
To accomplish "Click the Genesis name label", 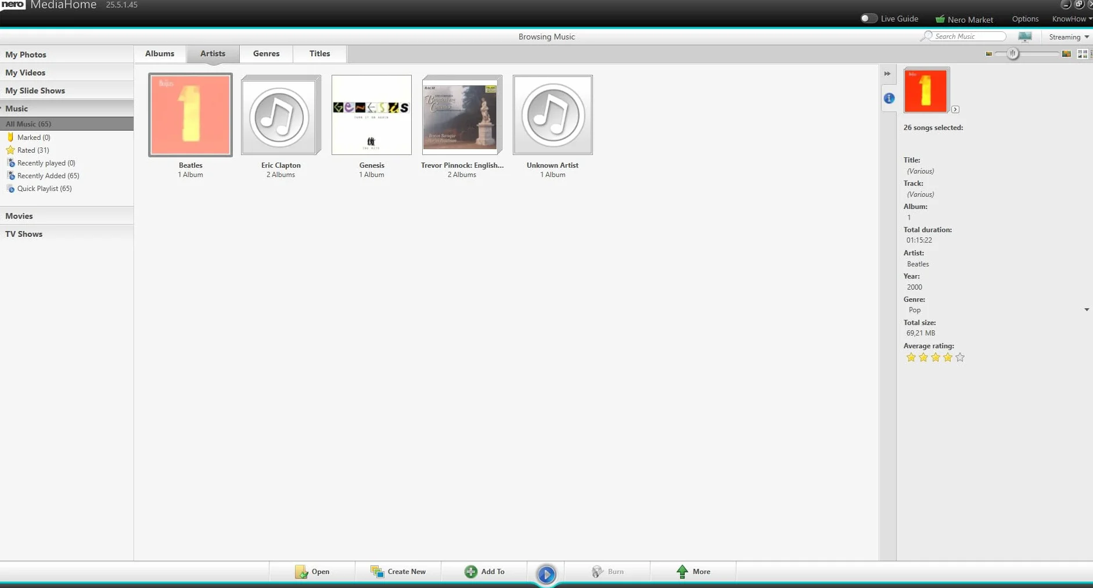I will click(x=372, y=165).
